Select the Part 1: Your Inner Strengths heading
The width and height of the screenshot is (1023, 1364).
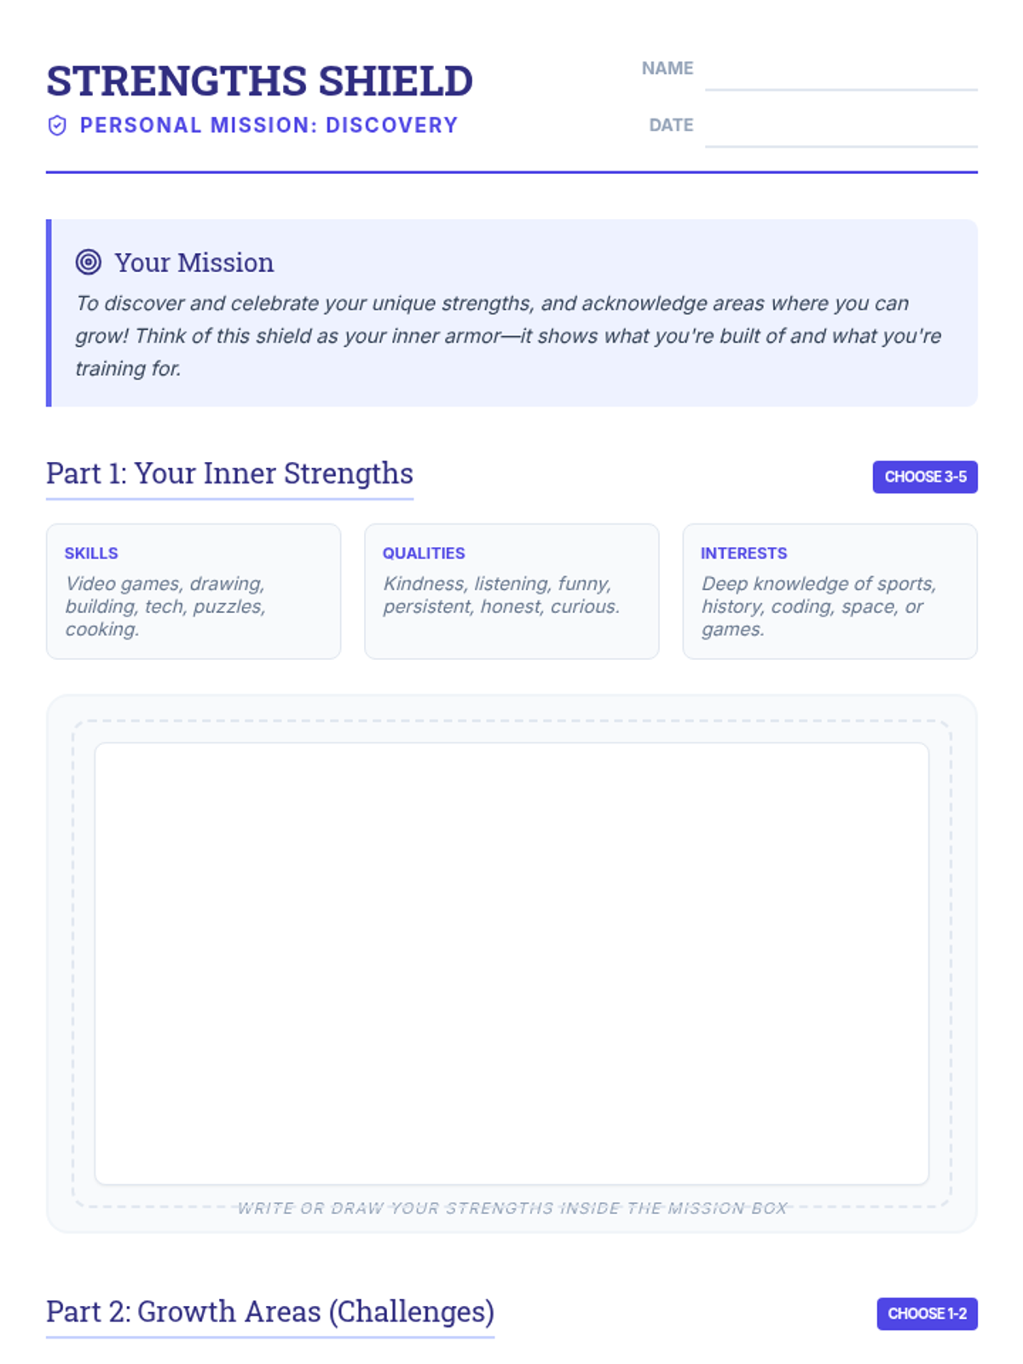[x=229, y=473]
